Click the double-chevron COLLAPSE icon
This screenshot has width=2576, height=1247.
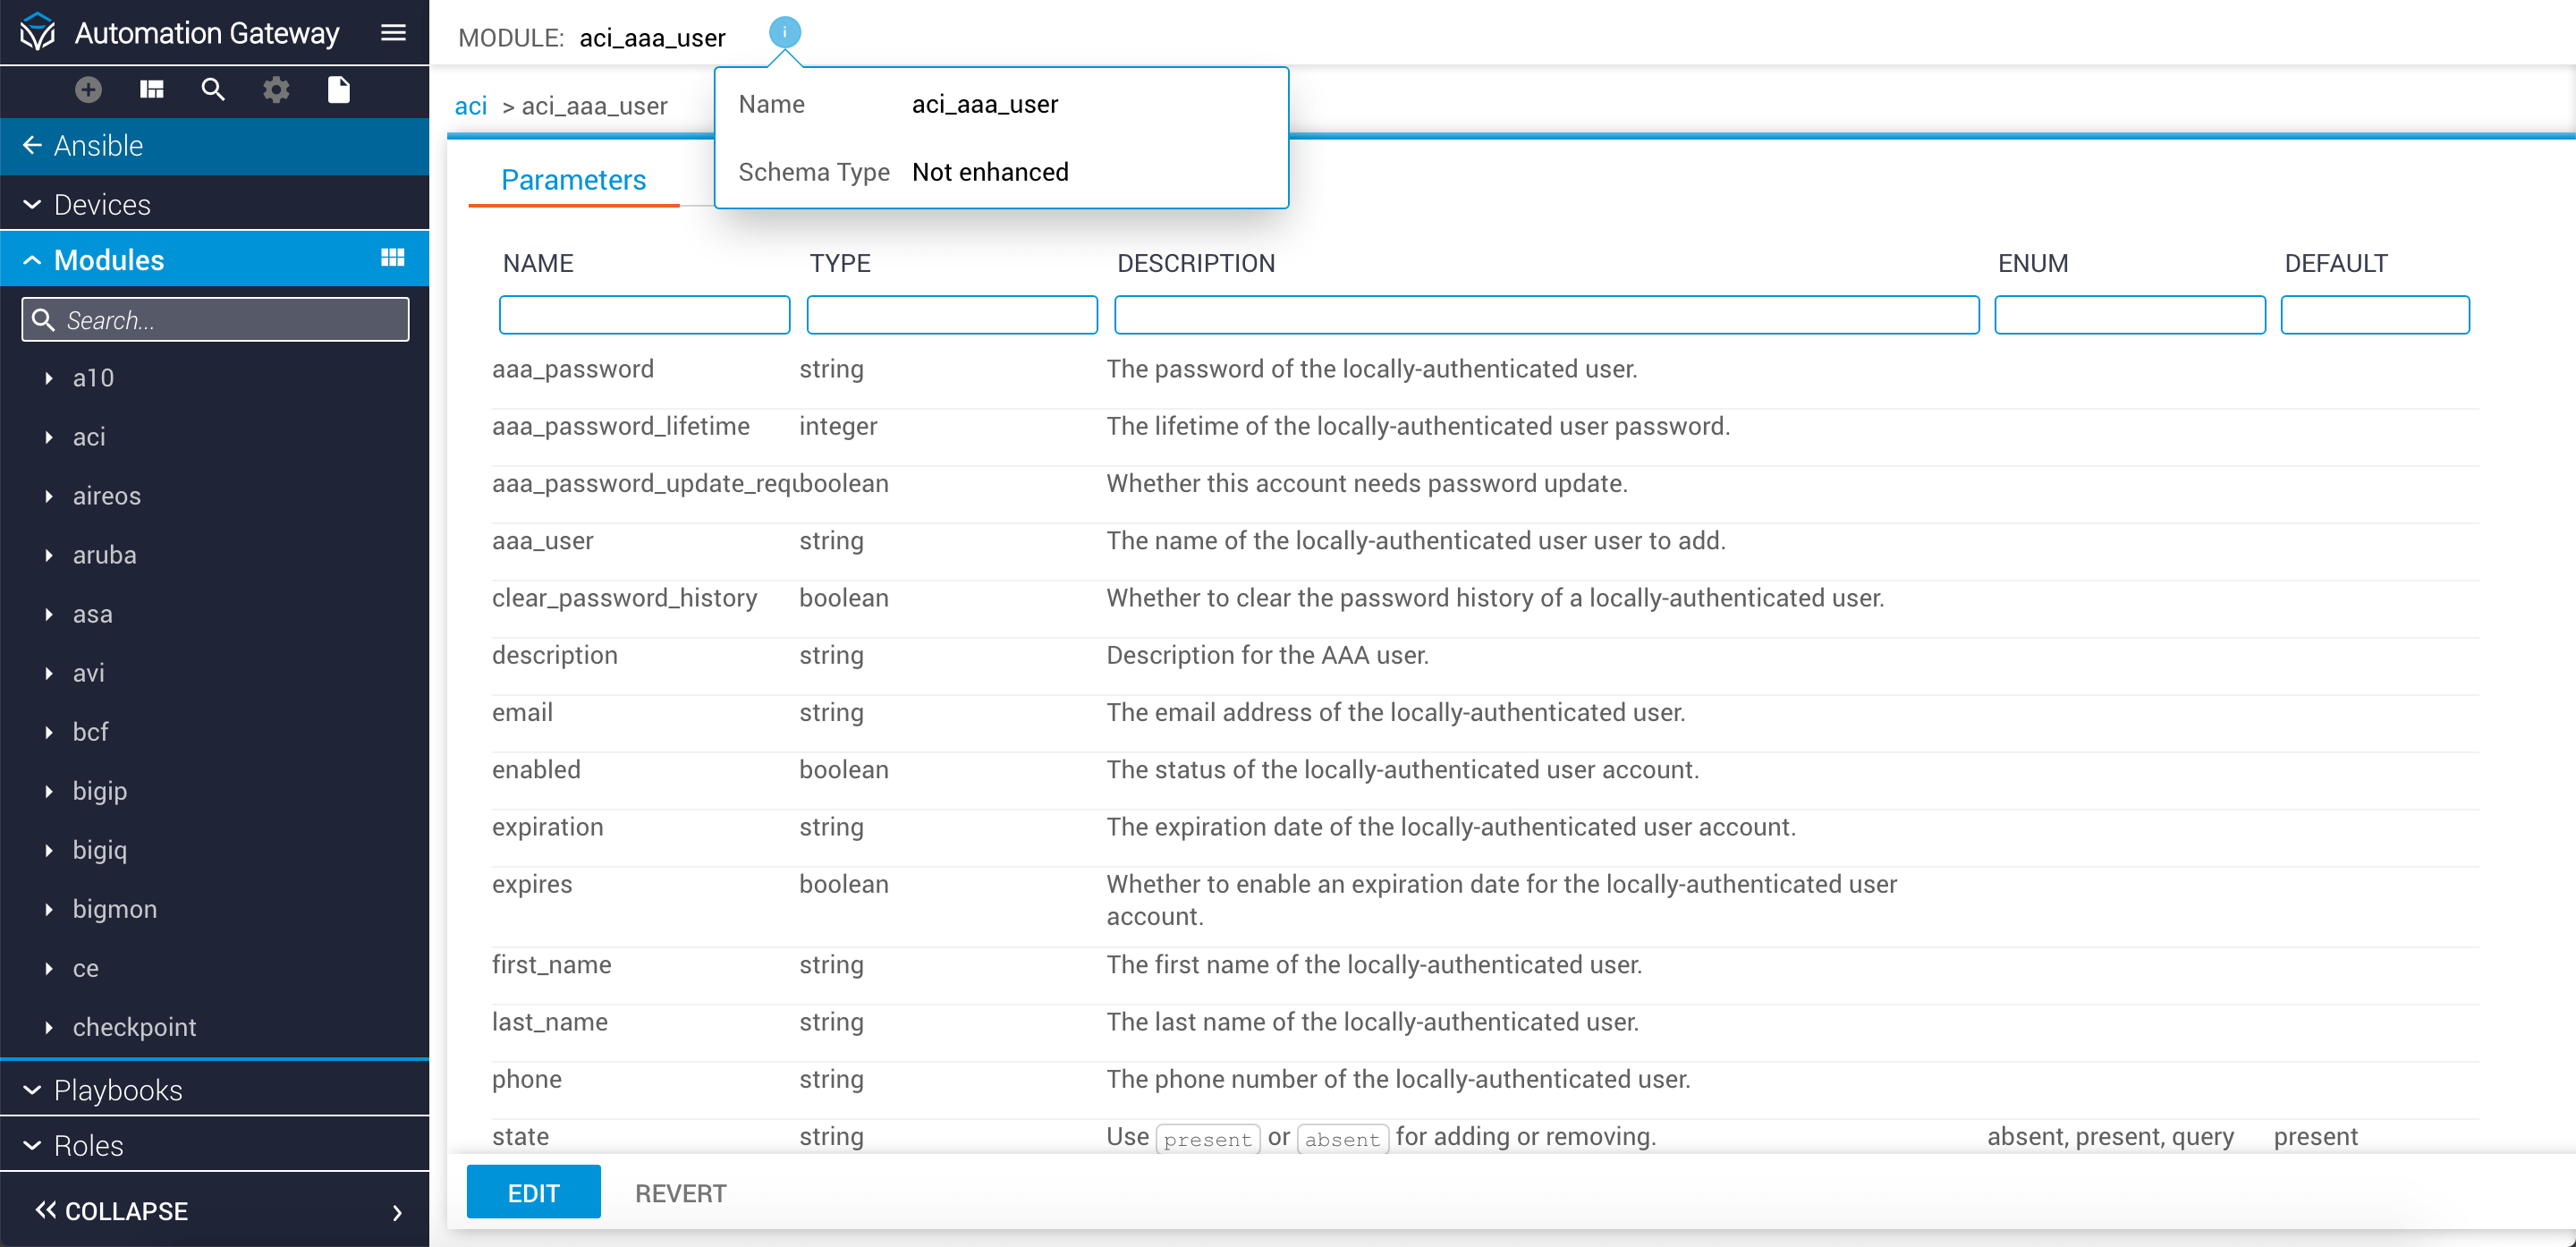click(45, 1210)
